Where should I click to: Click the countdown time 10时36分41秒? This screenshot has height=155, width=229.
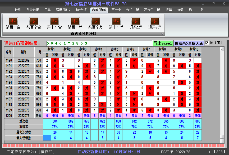pyautogui.click(x=127, y=152)
